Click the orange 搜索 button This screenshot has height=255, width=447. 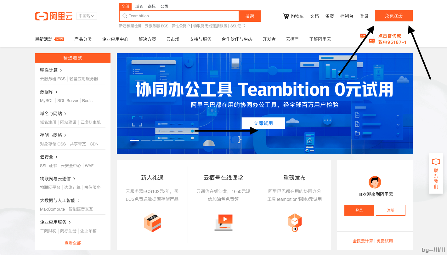coord(250,16)
